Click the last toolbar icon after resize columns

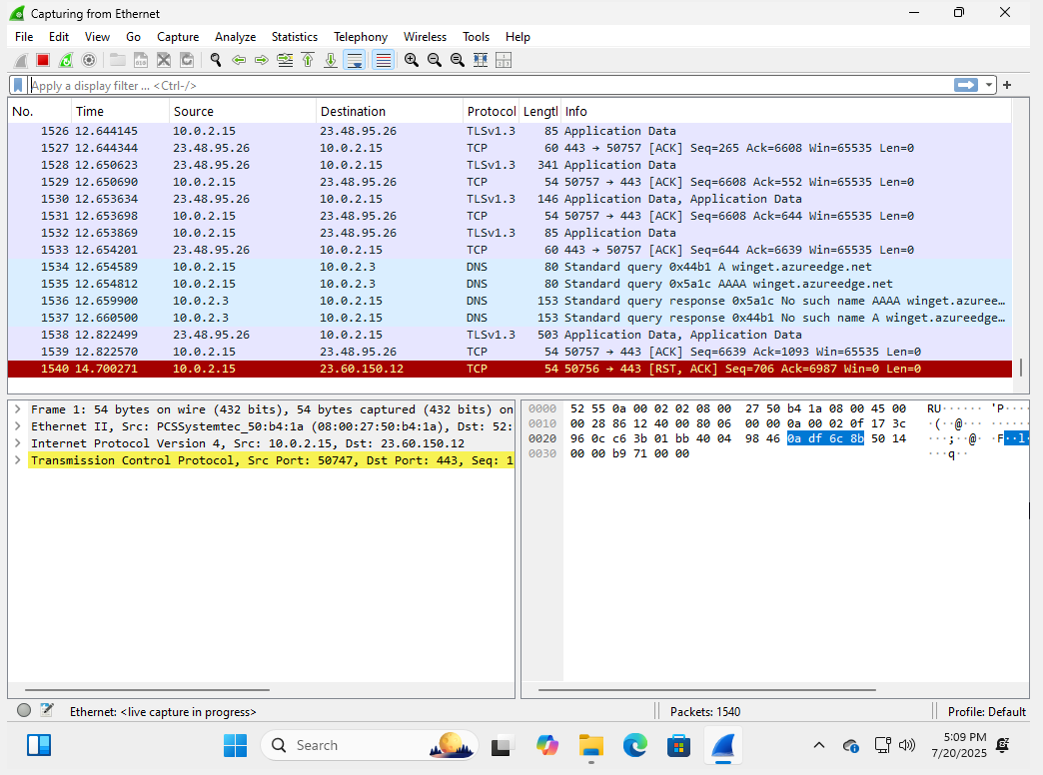(x=504, y=61)
